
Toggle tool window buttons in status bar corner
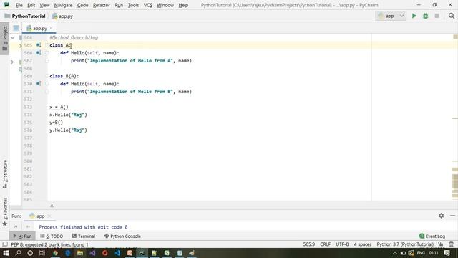coord(5,244)
